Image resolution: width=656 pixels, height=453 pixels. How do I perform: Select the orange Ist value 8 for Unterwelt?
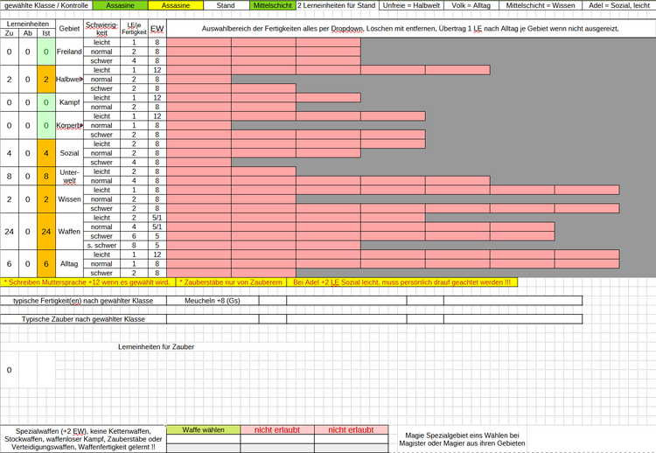pos(46,176)
